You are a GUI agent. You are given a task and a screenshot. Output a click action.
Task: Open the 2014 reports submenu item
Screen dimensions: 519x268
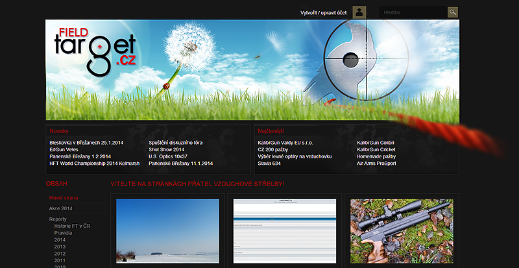(x=60, y=240)
